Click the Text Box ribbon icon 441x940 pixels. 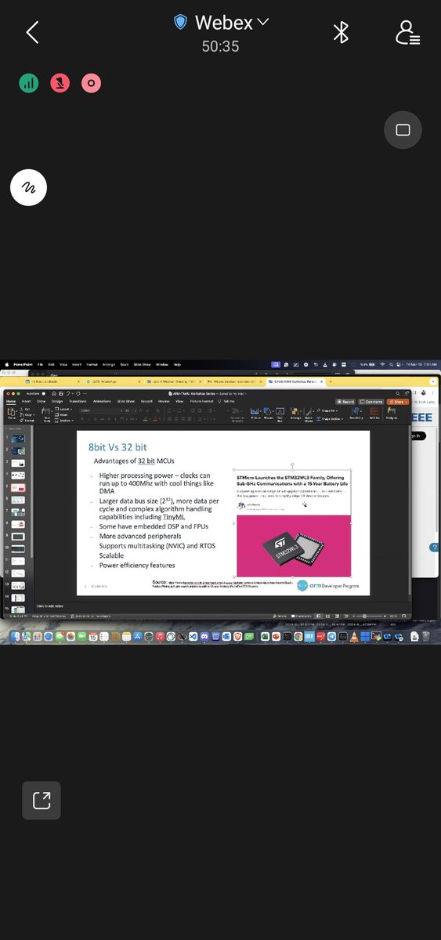pyautogui.click(x=280, y=414)
